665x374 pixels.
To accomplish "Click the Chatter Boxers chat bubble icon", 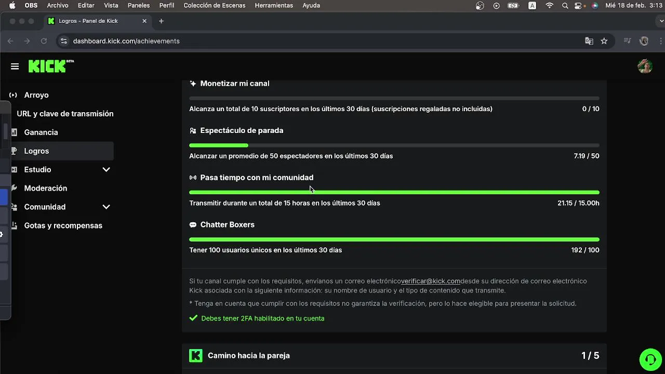I will [x=193, y=225].
